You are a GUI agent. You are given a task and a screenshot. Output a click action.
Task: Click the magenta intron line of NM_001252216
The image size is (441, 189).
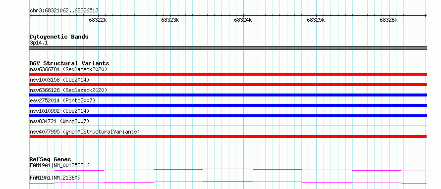(228, 170)
